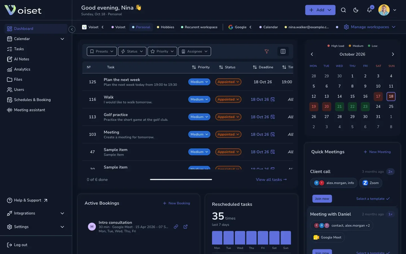Go to next month in calendar

click(x=393, y=54)
